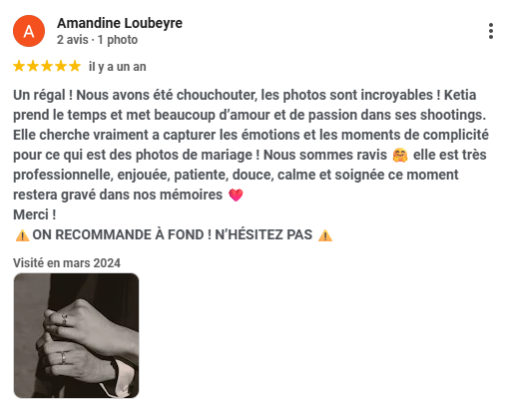506x400 pixels.
Task: Click the fourth yellow rating star
Action: tap(61, 66)
